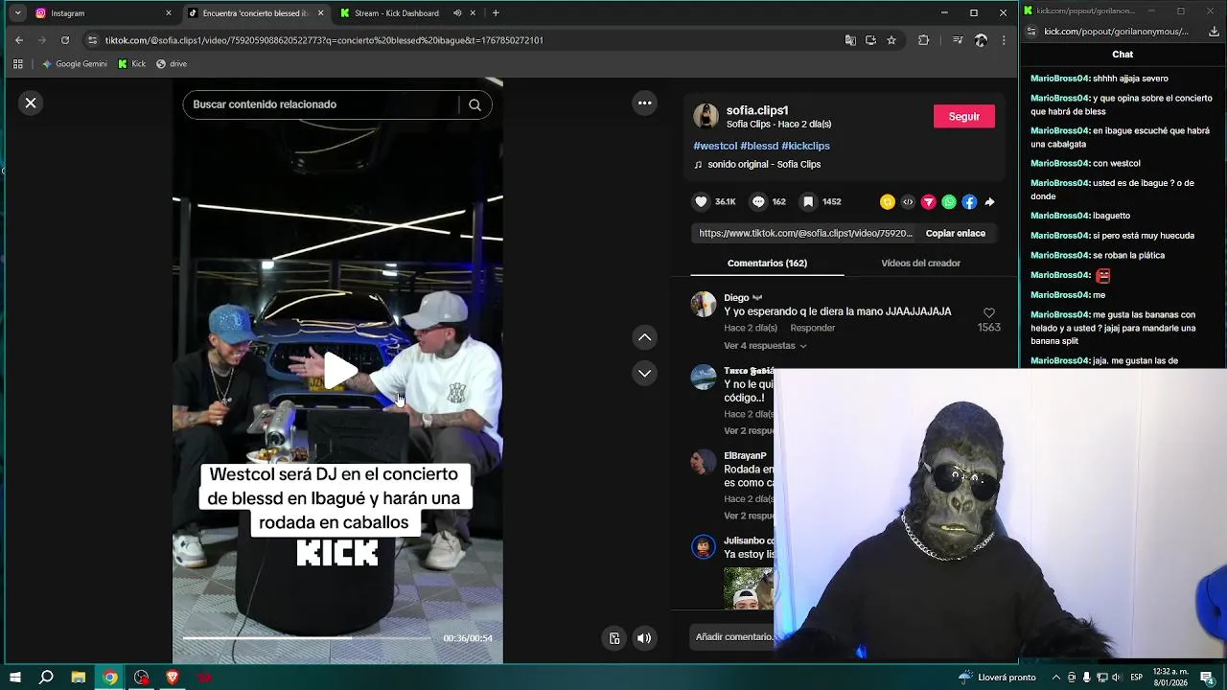Switch to Videos del creador tab
The width and height of the screenshot is (1227, 690).
(920, 263)
